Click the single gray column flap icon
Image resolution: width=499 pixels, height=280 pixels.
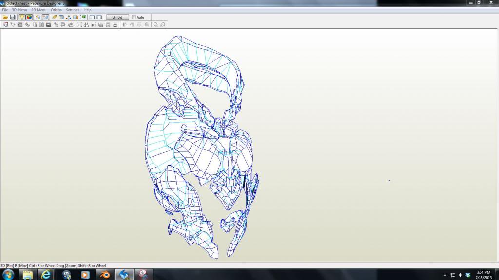(35, 25)
